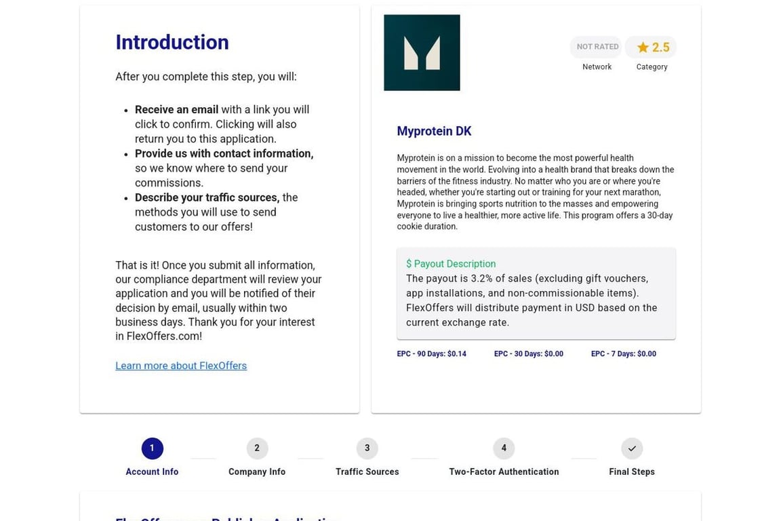Click the Myprotein DK heading
The height and width of the screenshot is (521, 781).
click(x=434, y=131)
